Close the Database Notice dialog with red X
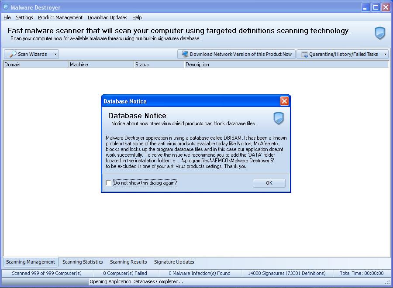This screenshot has height=288, width=393. tap(284, 101)
